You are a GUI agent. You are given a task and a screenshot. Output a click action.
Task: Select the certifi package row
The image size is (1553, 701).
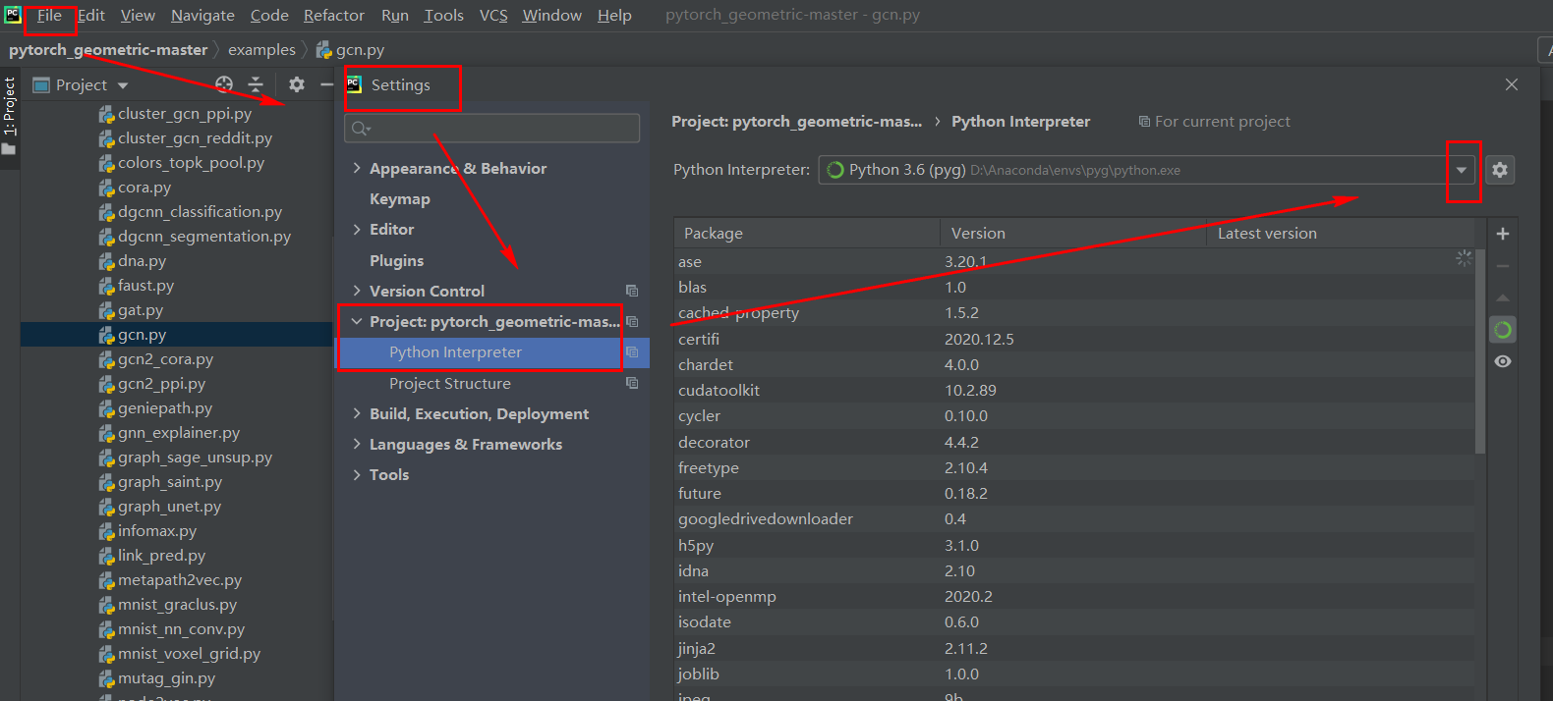point(1073,340)
